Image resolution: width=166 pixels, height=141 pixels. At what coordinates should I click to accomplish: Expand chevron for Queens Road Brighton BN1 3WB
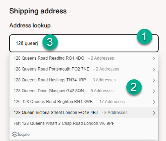click(x=154, y=102)
